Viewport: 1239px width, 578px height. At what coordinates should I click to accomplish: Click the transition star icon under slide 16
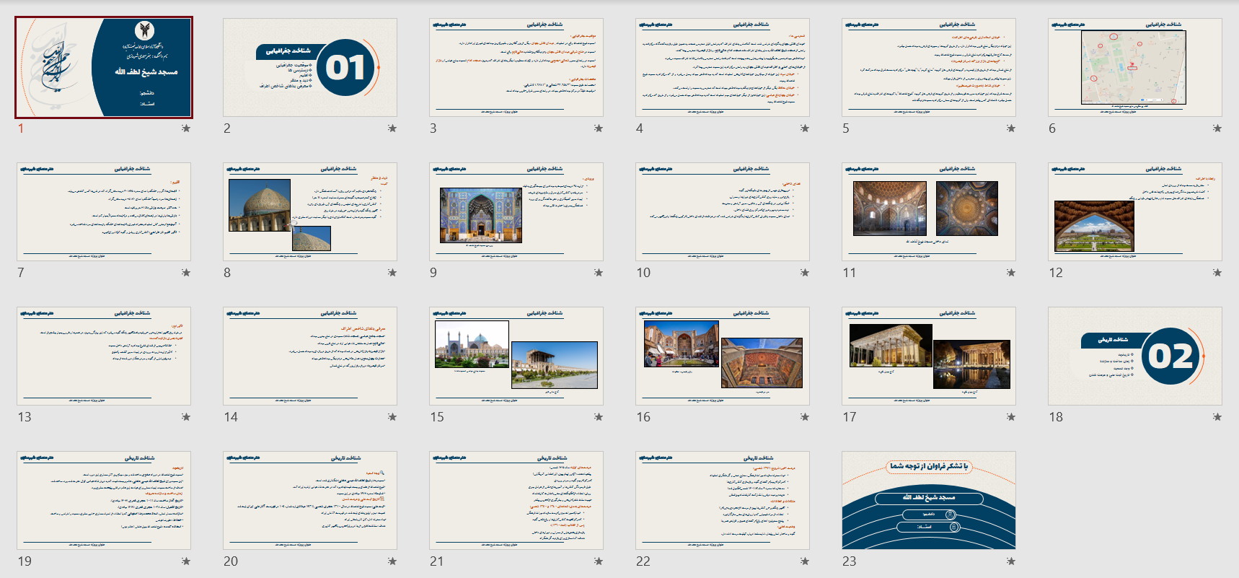click(805, 417)
